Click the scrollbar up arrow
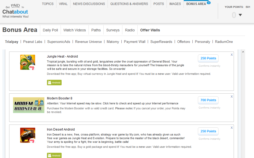 click(243, 52)
